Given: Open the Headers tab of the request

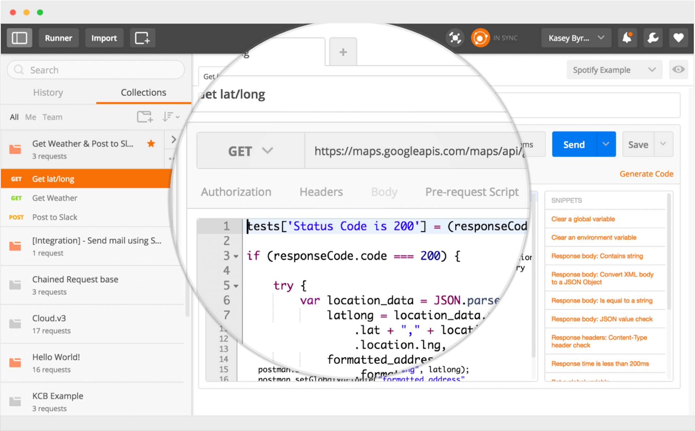Looking at the screenshot, I should coord(321,192).
